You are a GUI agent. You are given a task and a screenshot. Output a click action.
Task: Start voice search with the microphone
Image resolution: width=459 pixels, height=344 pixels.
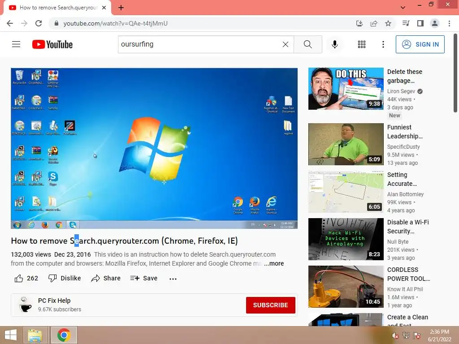(x=335, y=44)
